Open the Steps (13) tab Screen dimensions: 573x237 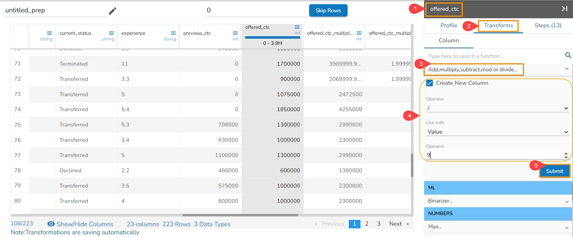pos(548,25)
